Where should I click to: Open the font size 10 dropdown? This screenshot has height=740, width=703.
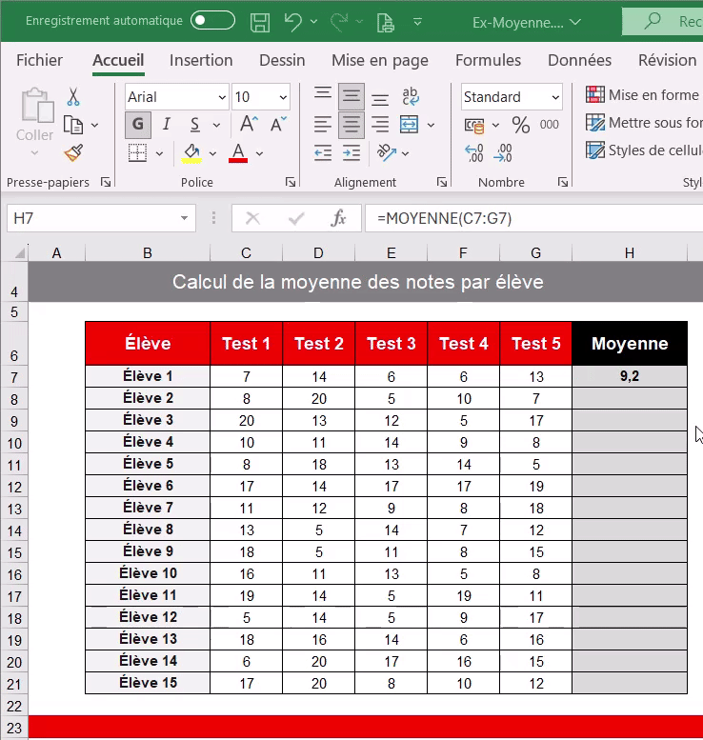click(283, 97)
